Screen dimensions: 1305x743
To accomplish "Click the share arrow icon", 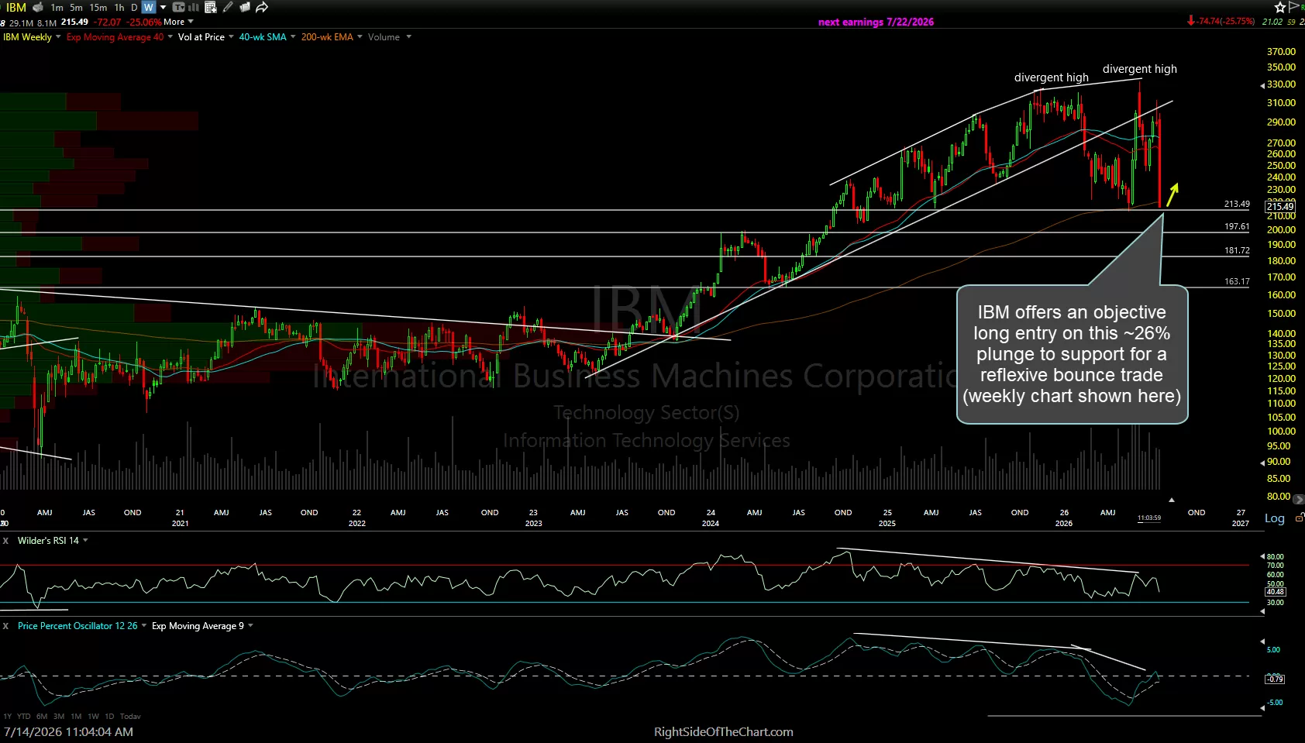I will tap(262, 7).
